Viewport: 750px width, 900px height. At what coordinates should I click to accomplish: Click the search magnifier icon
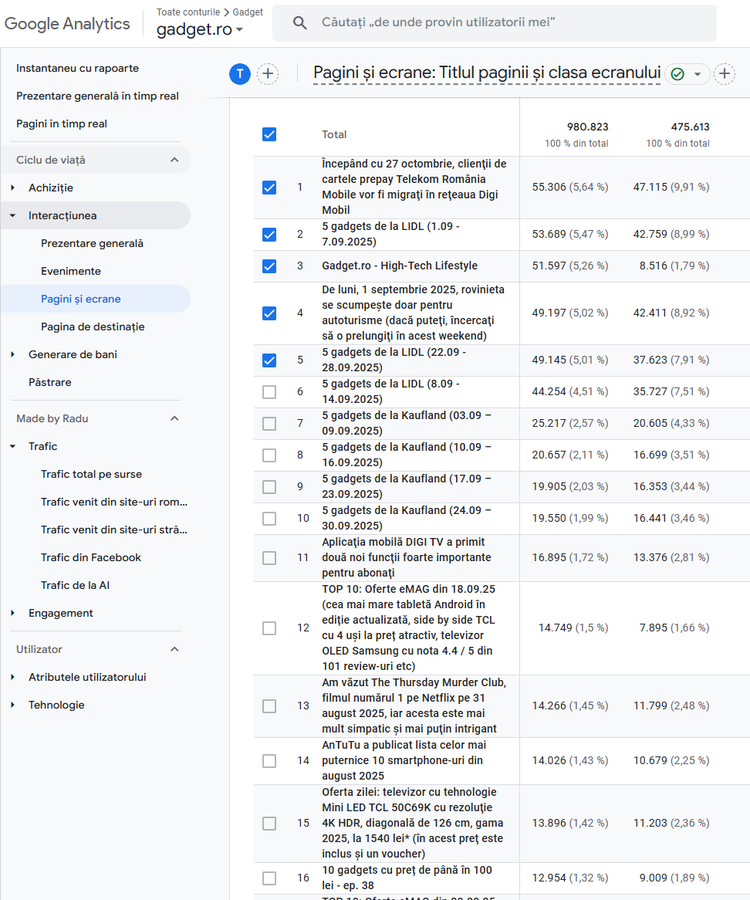coord(300,22)
